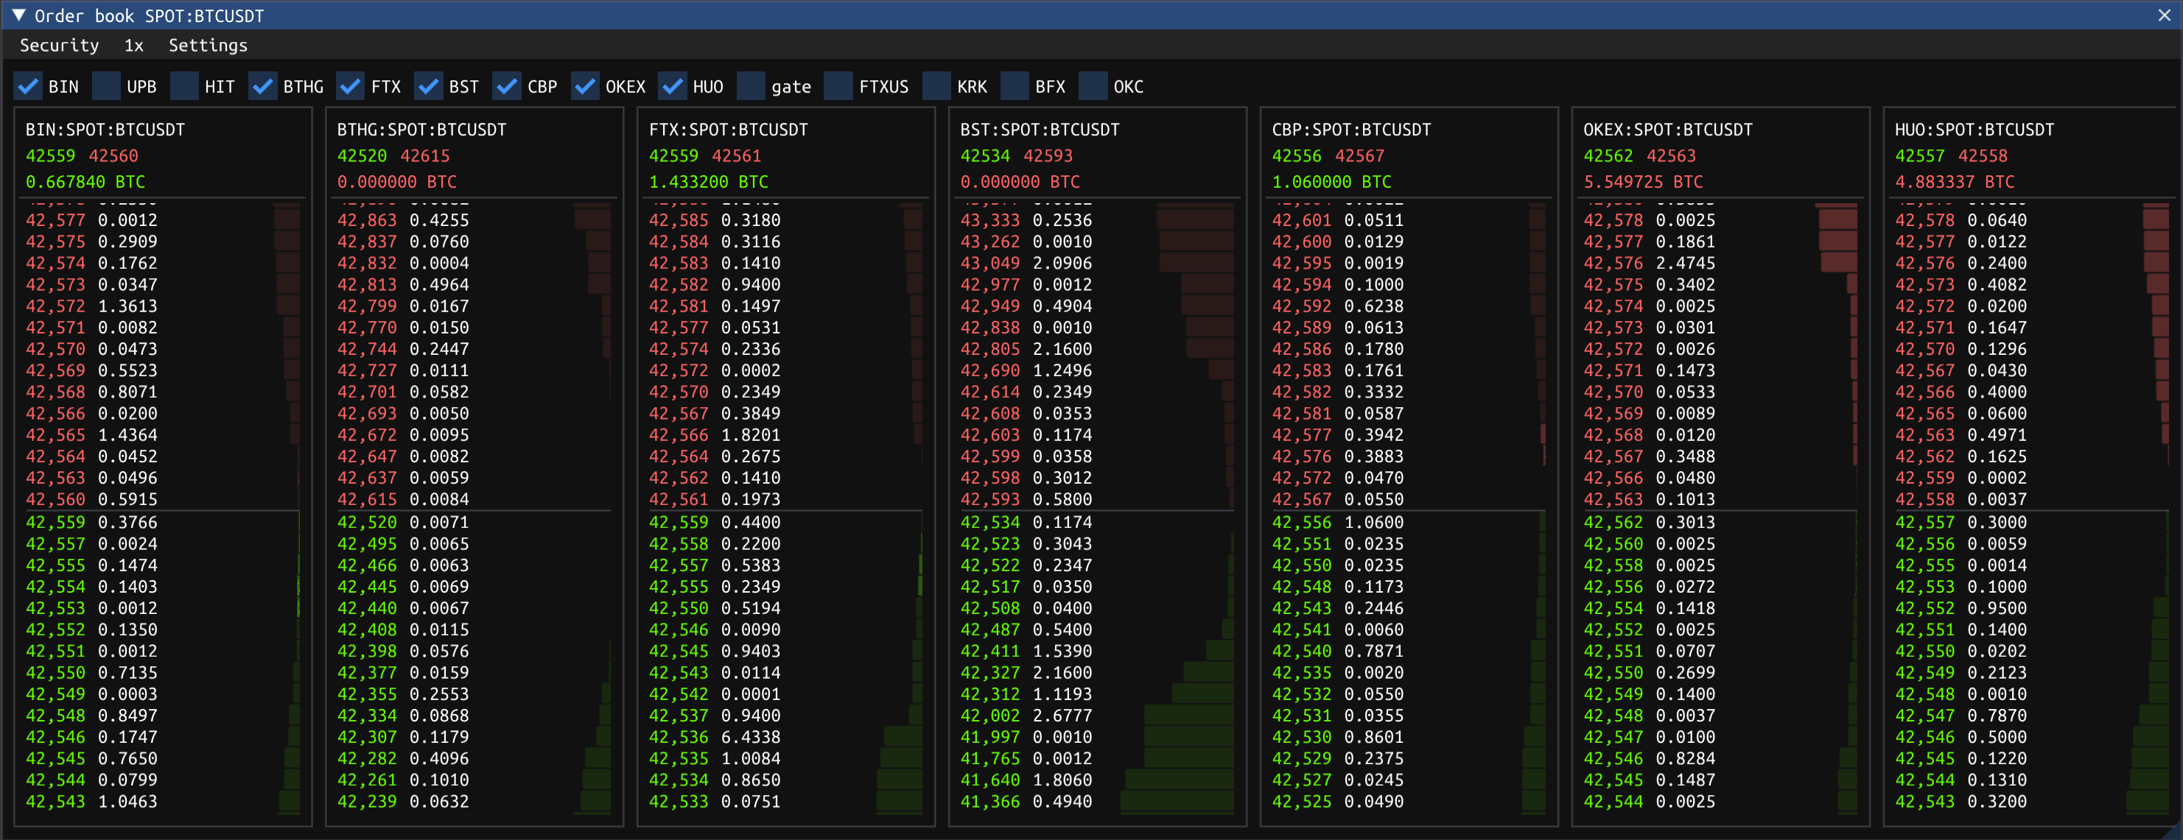Select CBP bid row 42,556 1.0600

pyautogui.click(x=1409, y=523)
